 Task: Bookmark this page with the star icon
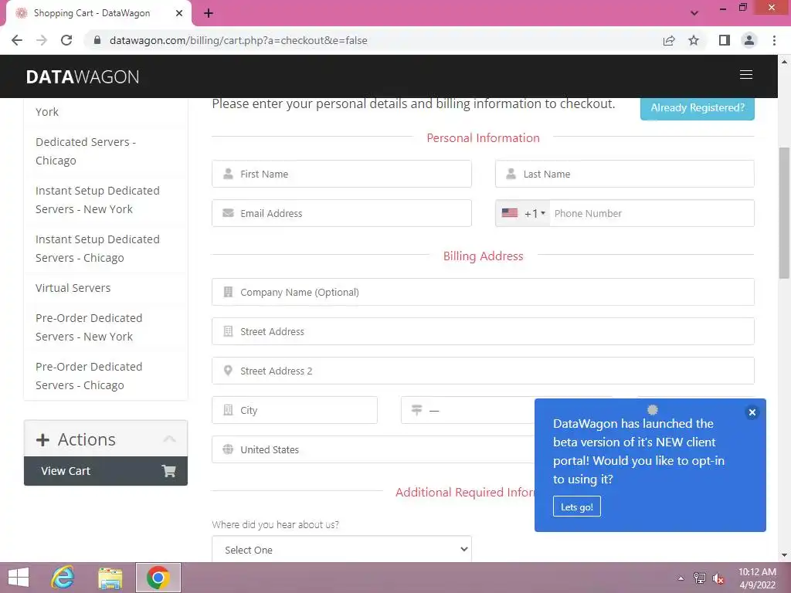coord(694,40)
